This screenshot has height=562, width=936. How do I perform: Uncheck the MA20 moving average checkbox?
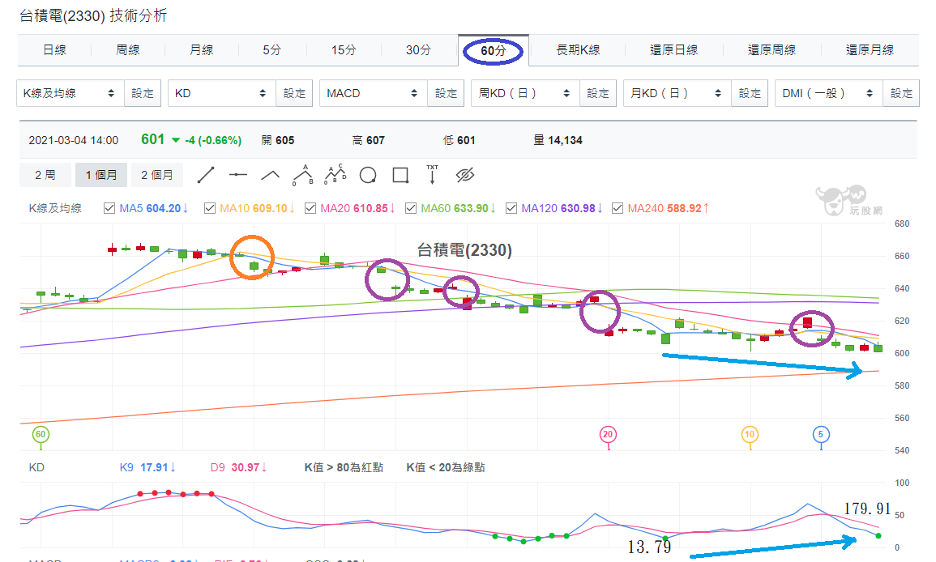[310, 208]
